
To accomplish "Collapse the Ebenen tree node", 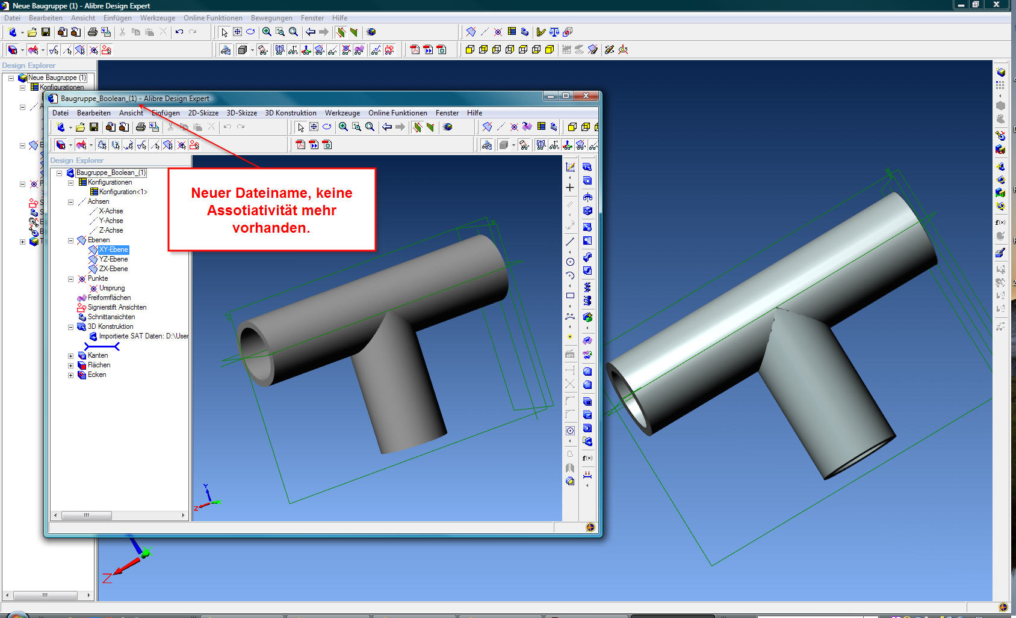I will [70, 240].
